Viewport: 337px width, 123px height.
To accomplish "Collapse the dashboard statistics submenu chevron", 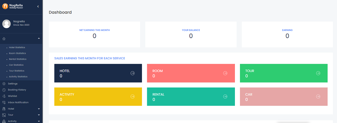I will click(x=39, y=38).
